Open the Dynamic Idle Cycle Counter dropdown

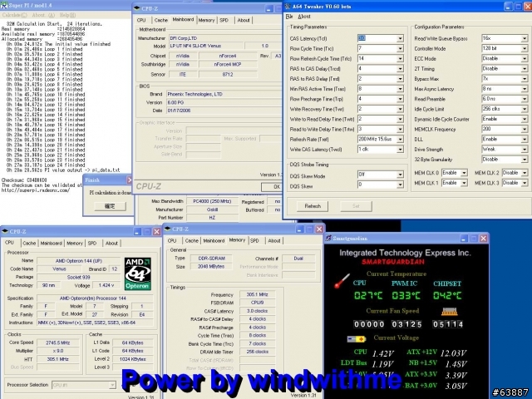525,119
